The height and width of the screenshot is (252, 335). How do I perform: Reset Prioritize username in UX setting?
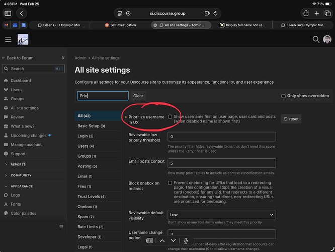click(291, 119)
